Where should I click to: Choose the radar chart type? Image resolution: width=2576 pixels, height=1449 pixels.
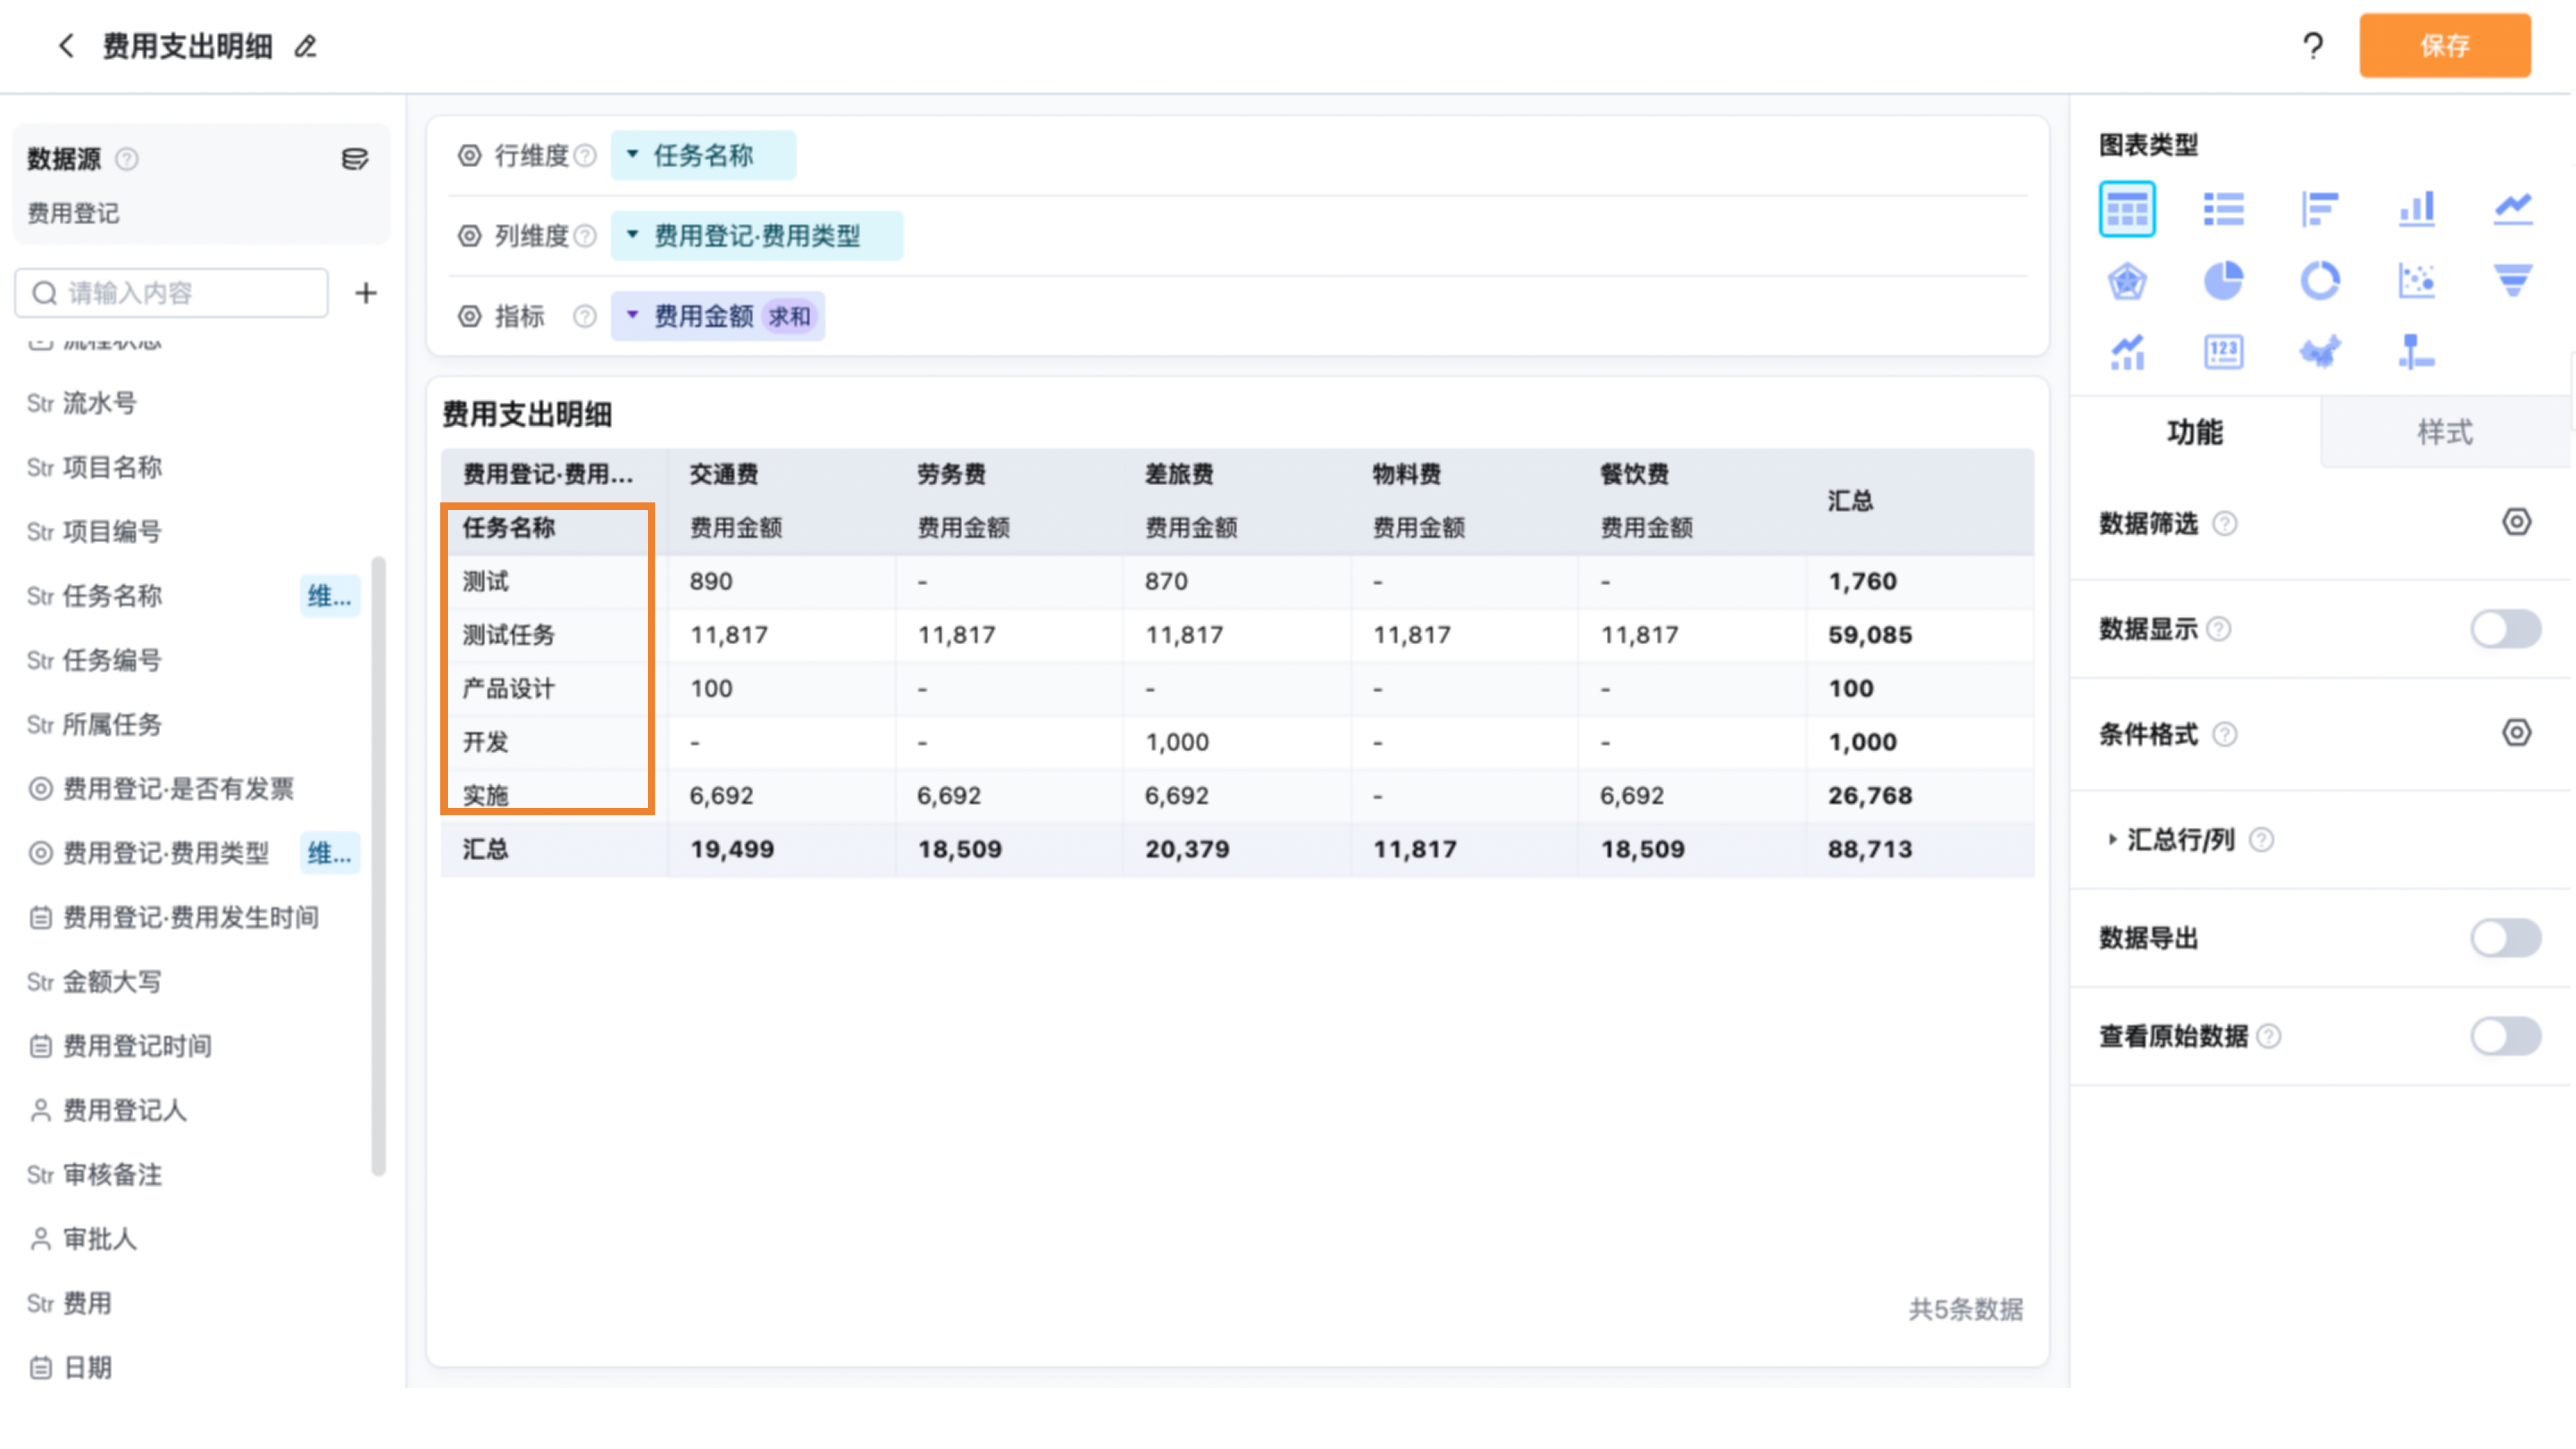tap(2127, 281)
